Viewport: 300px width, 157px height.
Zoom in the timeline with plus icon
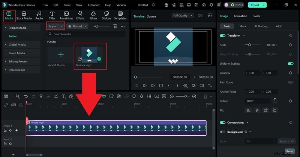point(194,96)
